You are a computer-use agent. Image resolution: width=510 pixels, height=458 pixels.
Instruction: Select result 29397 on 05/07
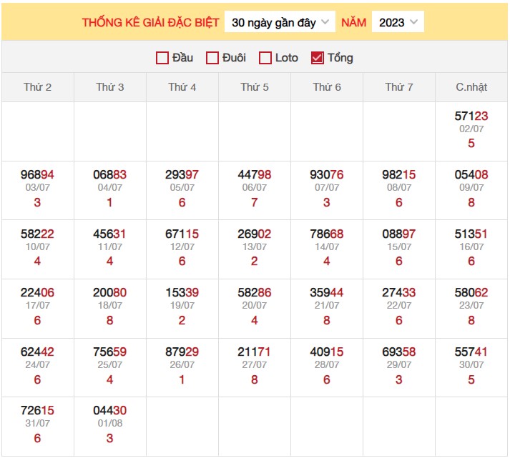(x=182, y=175)
